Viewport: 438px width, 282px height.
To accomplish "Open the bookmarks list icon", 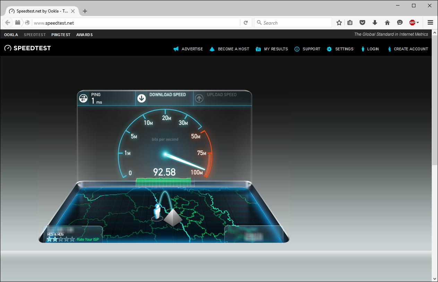I will (x=350, y=23).
